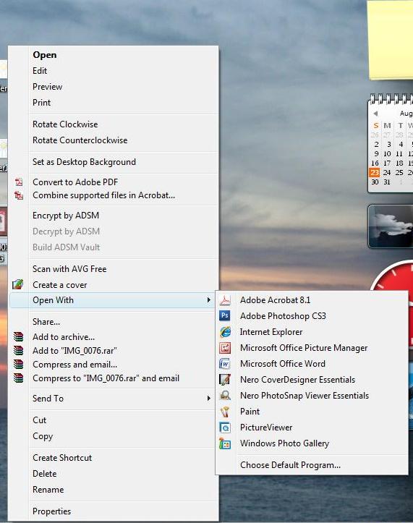413x523 pixels.
Task: Click the Nero PhotoSnap Viewer icon
Action: coord(225,396)
